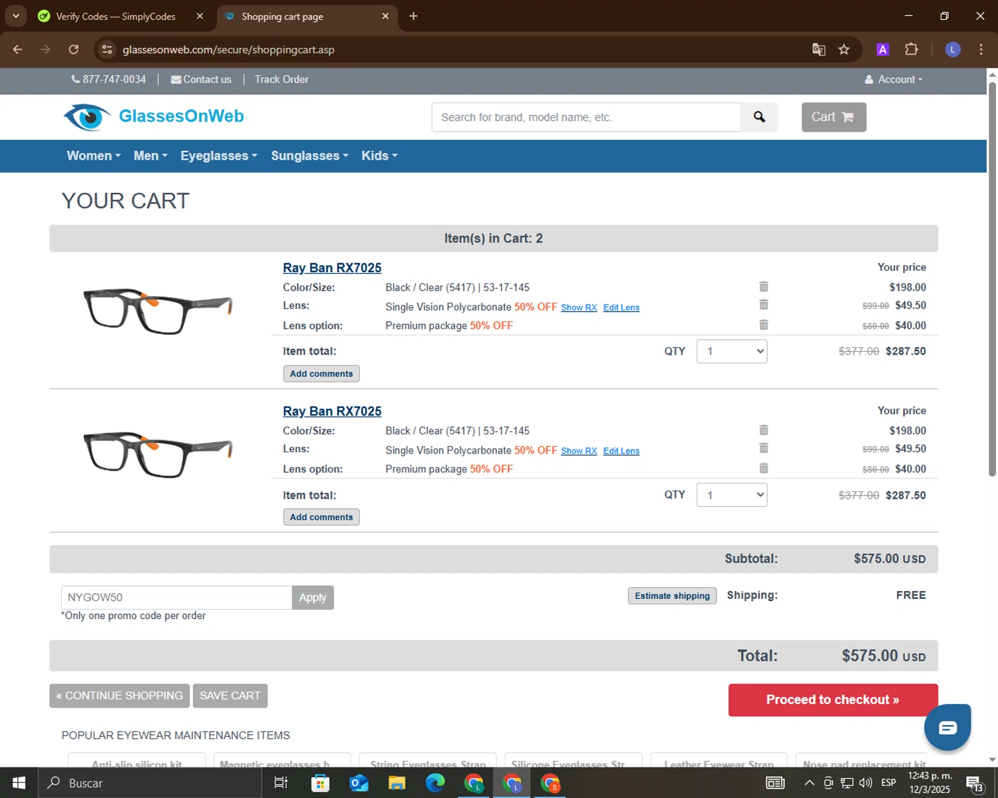
Task: Open File Explorer from taskbar
Action: tap(397, 783)
